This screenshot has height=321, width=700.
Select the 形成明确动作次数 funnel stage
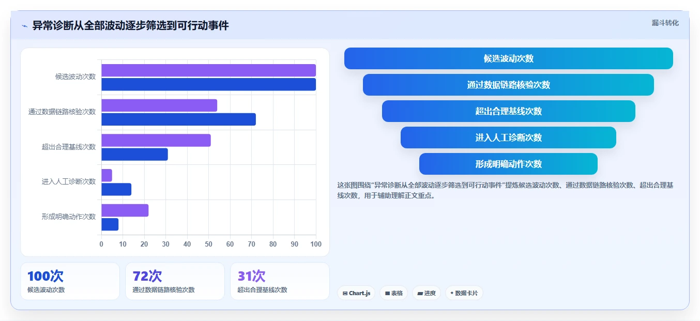(508, 164)
